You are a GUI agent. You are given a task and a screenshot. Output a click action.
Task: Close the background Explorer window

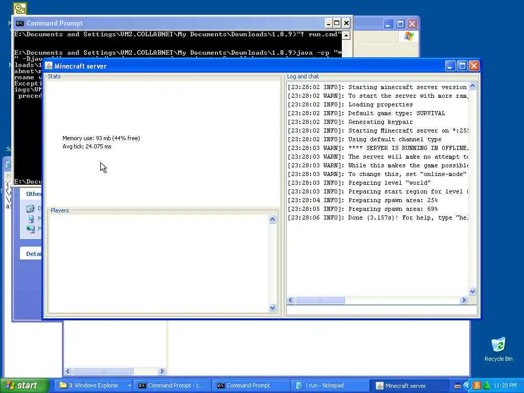[x=412, y=24]
